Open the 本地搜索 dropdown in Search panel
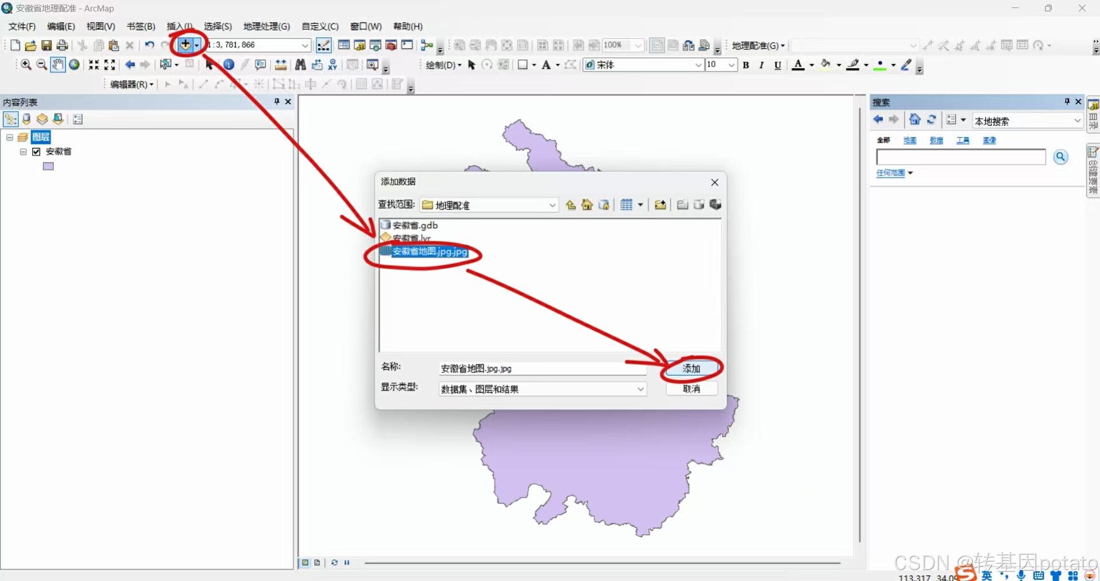Viewport: 1100px width, 581px height. pyautogui.click(x=1077, y=121)
